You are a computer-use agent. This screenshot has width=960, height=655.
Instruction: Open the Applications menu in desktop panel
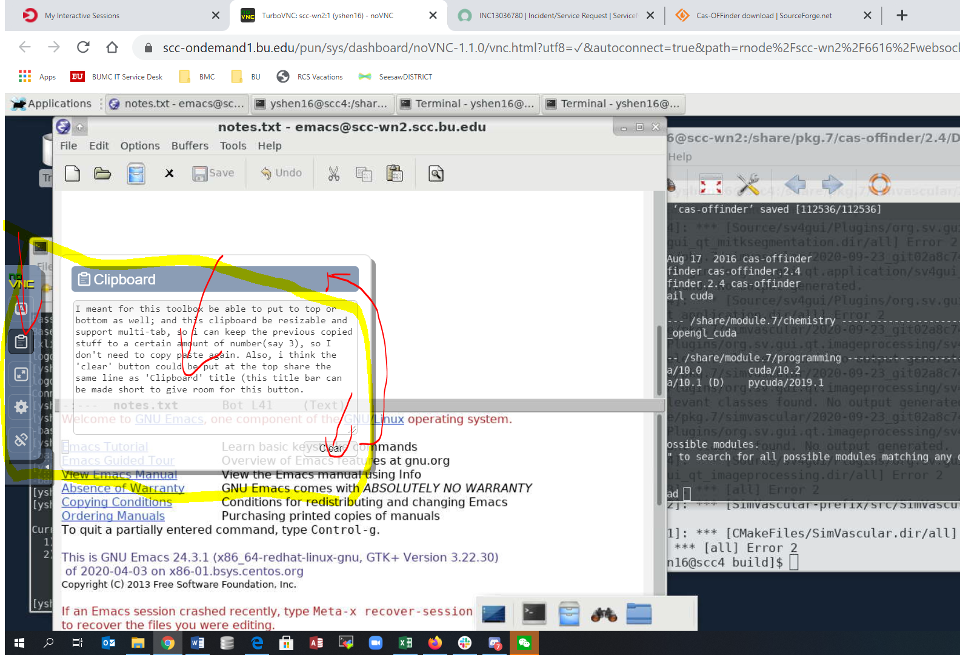(52, 104)
